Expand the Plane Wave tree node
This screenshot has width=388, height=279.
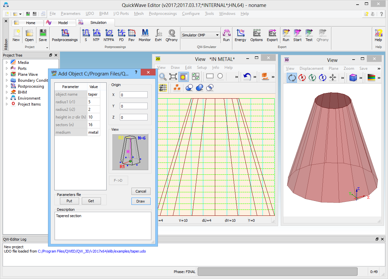click(x=7, y=74)
